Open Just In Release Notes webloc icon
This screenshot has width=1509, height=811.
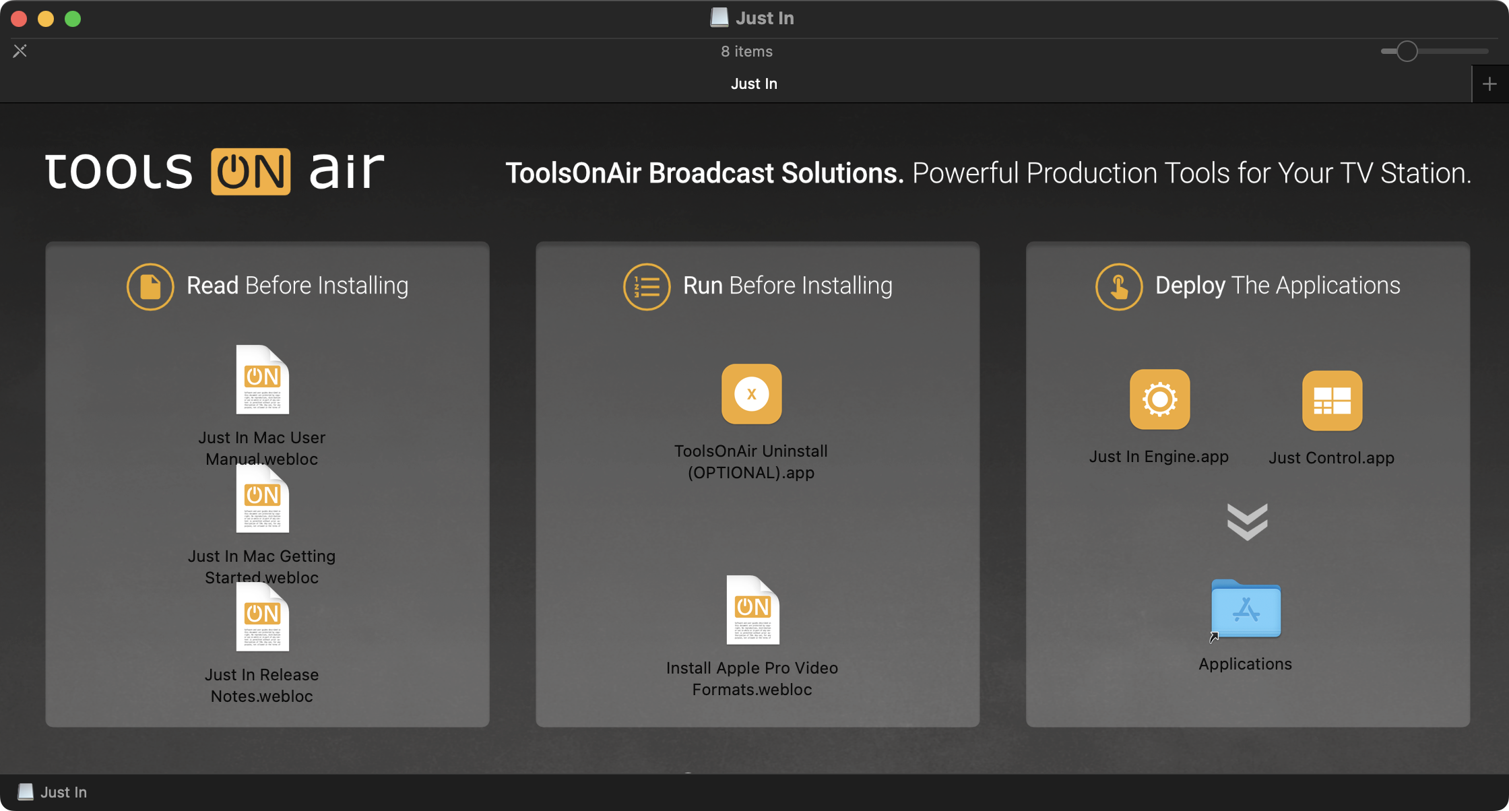[x=262, y=617]
